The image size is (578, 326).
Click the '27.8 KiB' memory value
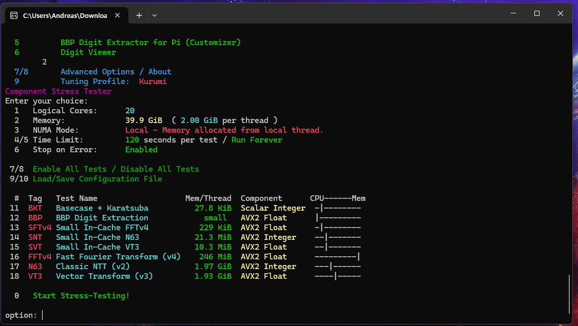click(213, 208)
